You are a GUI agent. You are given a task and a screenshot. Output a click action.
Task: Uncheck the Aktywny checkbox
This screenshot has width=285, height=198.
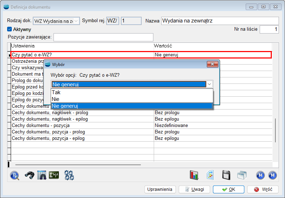(x=10, y=29)
